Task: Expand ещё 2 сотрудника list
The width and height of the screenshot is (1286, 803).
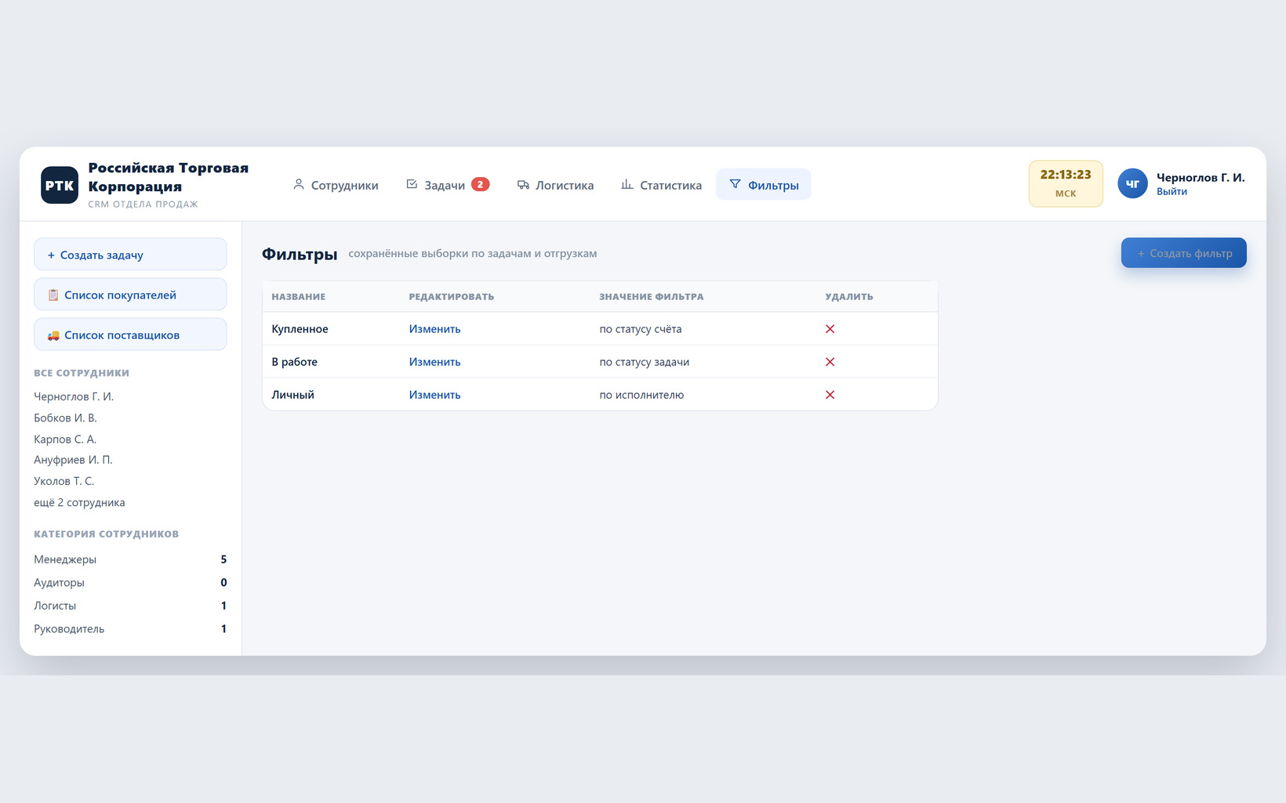Action: (x=79, y=503)
